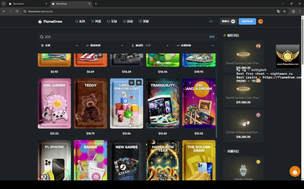Favorite the Labubu Pin For Love pack
304x189 pixels.
131,83
